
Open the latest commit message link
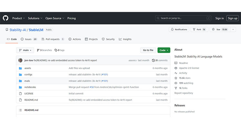click(65, 60)
